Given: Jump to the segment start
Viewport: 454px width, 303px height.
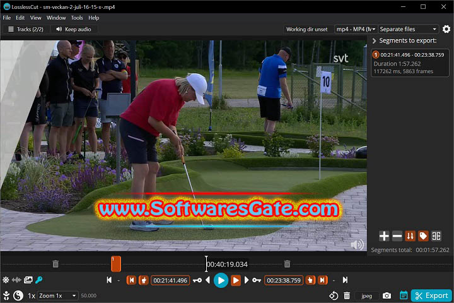Looking at the screenshot, I should (x=131, y=280).
